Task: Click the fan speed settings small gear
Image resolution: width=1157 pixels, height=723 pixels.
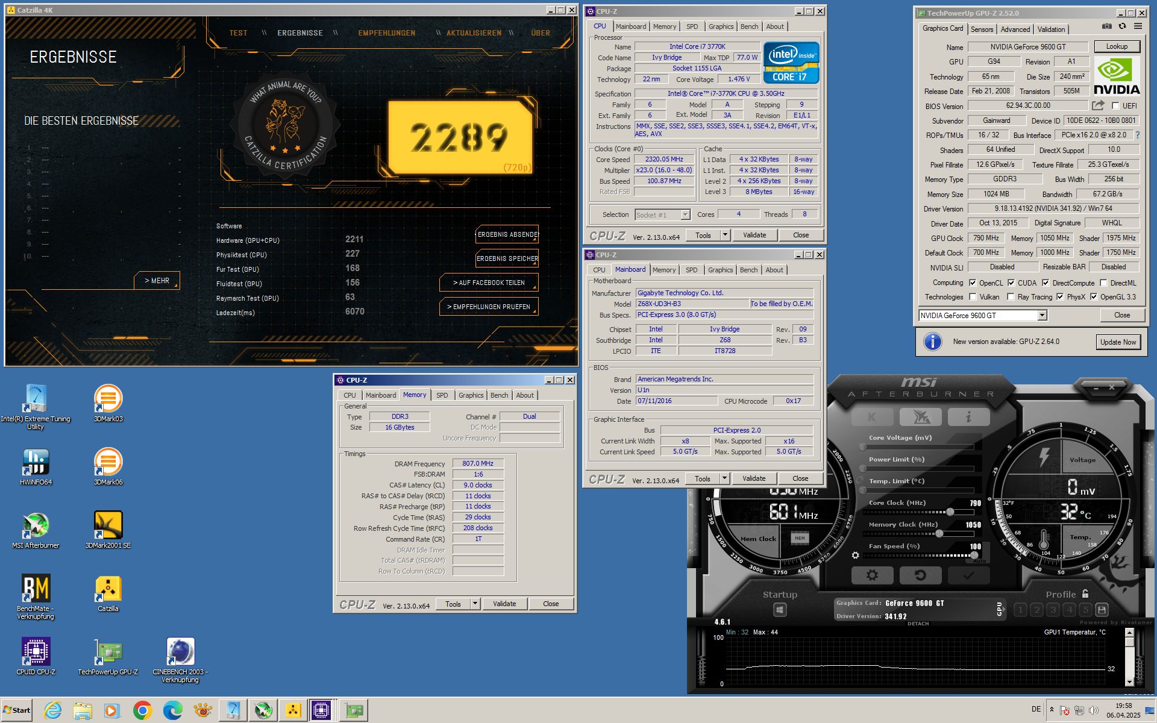Action: 855,555
